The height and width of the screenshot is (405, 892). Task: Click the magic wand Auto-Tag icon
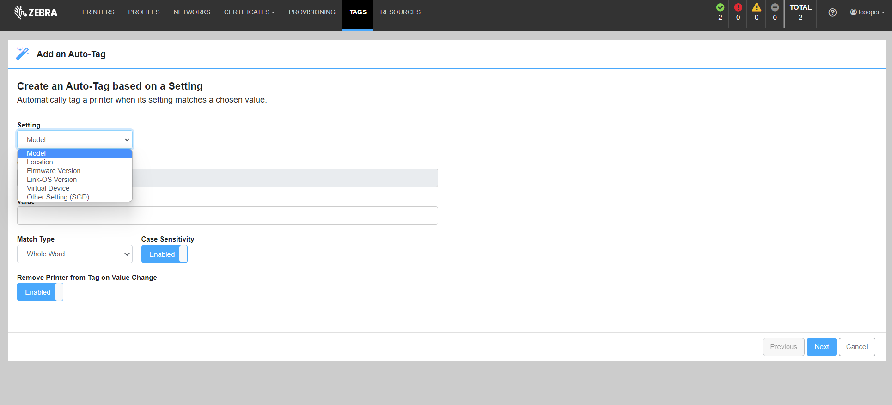(x=22, y=54)
